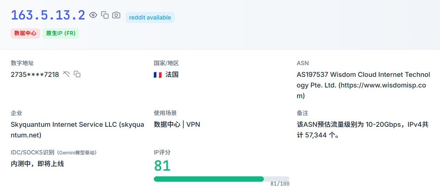The image size is (440, 193).
Task: Click the camera screenshot icon
Action: coord(116,15)
